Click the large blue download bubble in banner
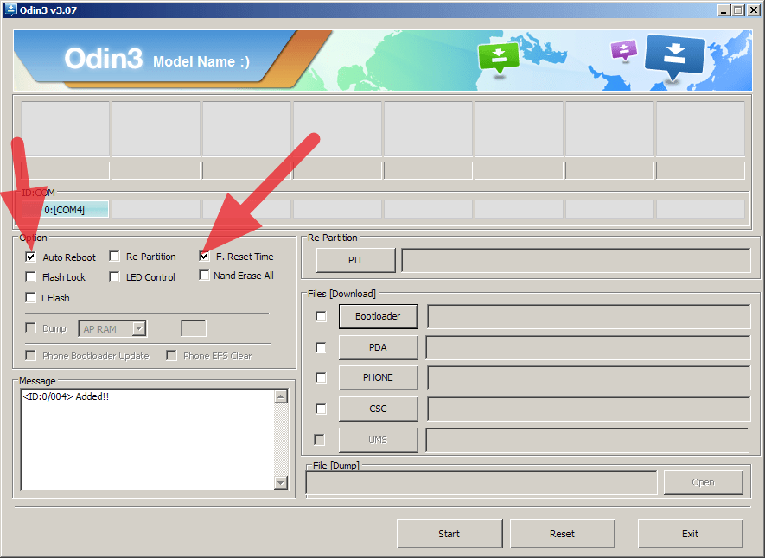Viewport: 765px width, 558px height. (x=675, y=56)
